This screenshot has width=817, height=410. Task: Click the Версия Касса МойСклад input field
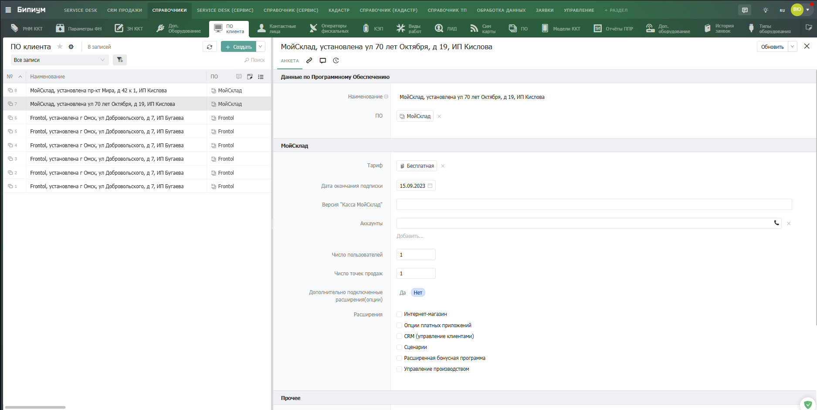click(x=594, y=204)
